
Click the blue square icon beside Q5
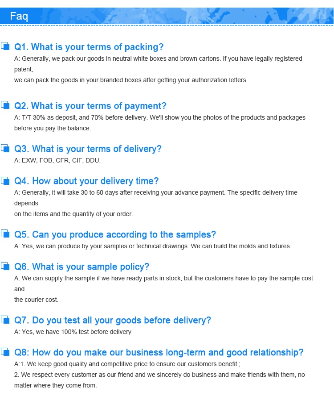pos(5,234)
